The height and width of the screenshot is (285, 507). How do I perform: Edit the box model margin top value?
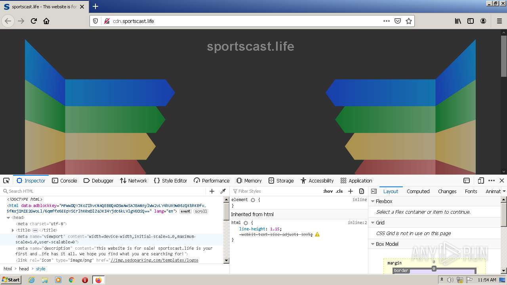[434, 262]
